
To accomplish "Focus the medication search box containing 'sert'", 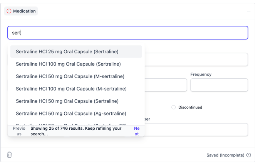I will [128, 33].
